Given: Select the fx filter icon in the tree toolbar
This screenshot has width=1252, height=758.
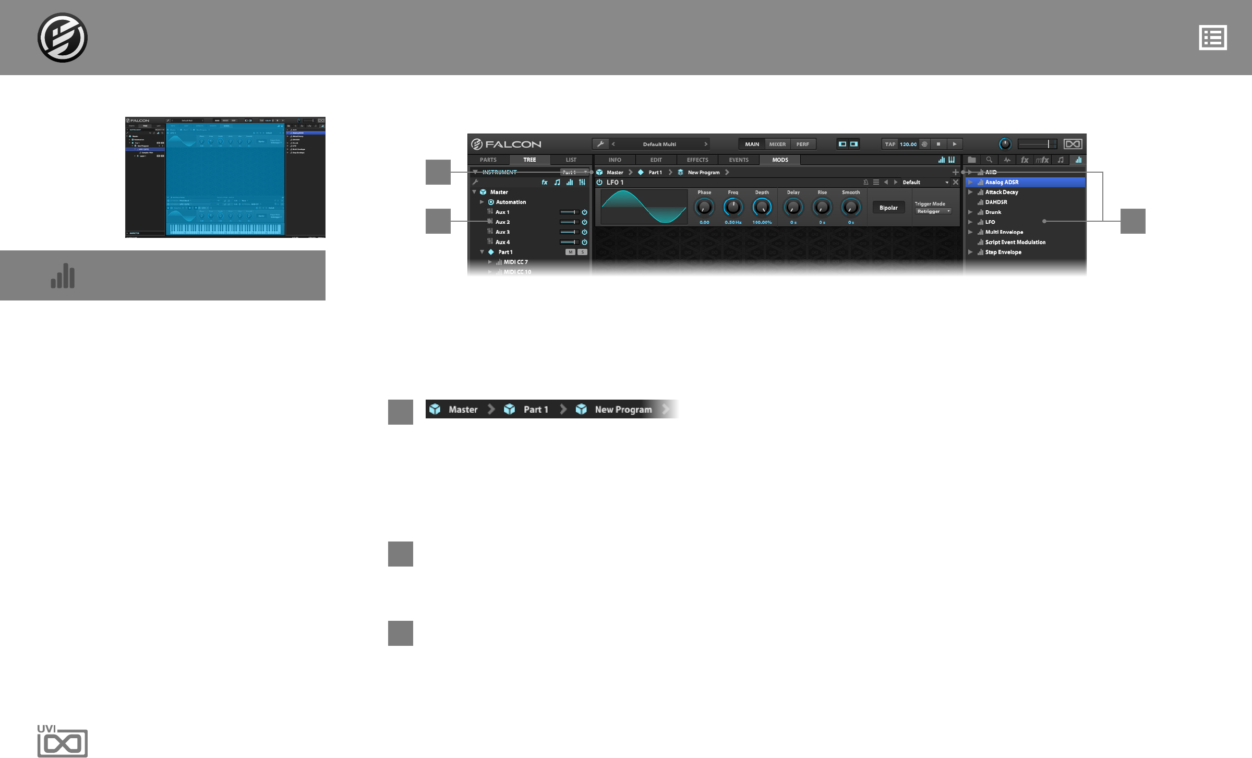Looking at the screenshot, I should click(544, 183).
